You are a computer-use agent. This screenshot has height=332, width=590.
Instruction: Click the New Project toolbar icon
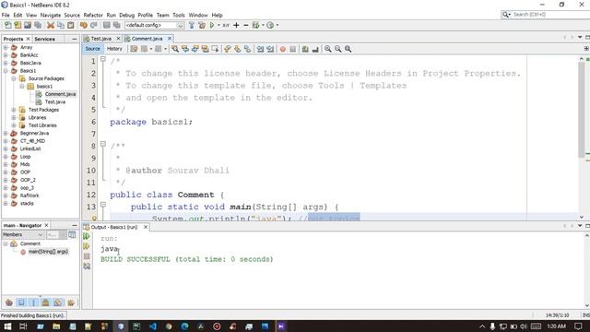coord(18,25)
